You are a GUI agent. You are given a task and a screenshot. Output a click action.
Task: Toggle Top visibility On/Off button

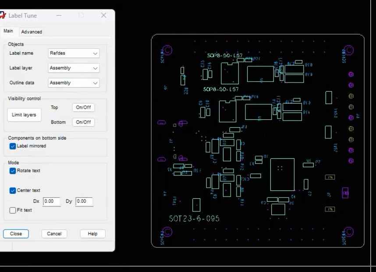(83, 107)
